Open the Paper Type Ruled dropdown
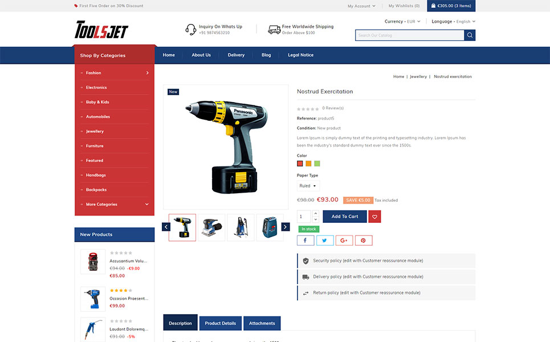Screen dimensions: 550x342 click(x=308, y=186)
